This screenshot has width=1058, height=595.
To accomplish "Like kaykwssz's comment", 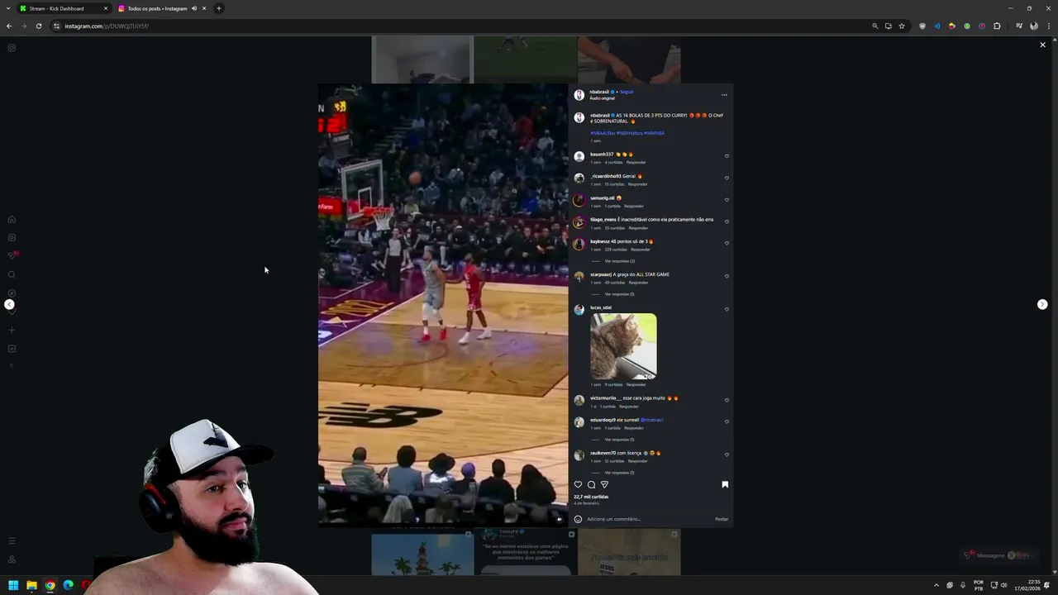I will tap(727, 243).
